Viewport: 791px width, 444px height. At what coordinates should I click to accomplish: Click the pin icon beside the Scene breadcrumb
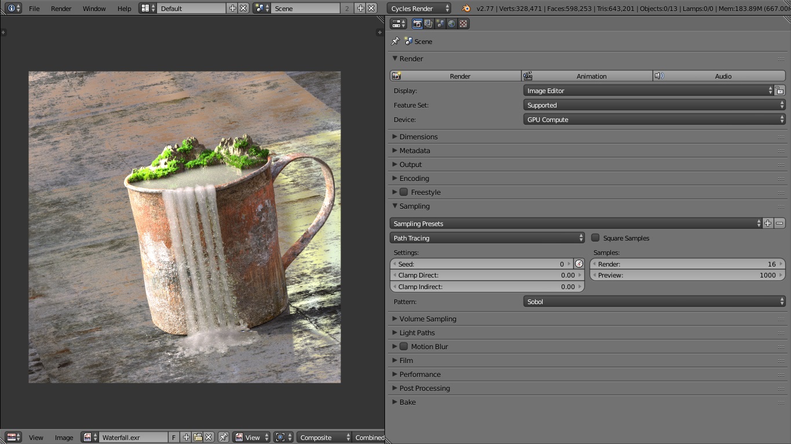pyautogui.click(x=395, y=41)
